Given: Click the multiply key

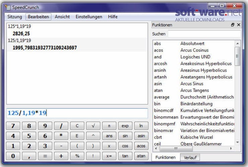Looking at the screenshot, I should point(61,136).
